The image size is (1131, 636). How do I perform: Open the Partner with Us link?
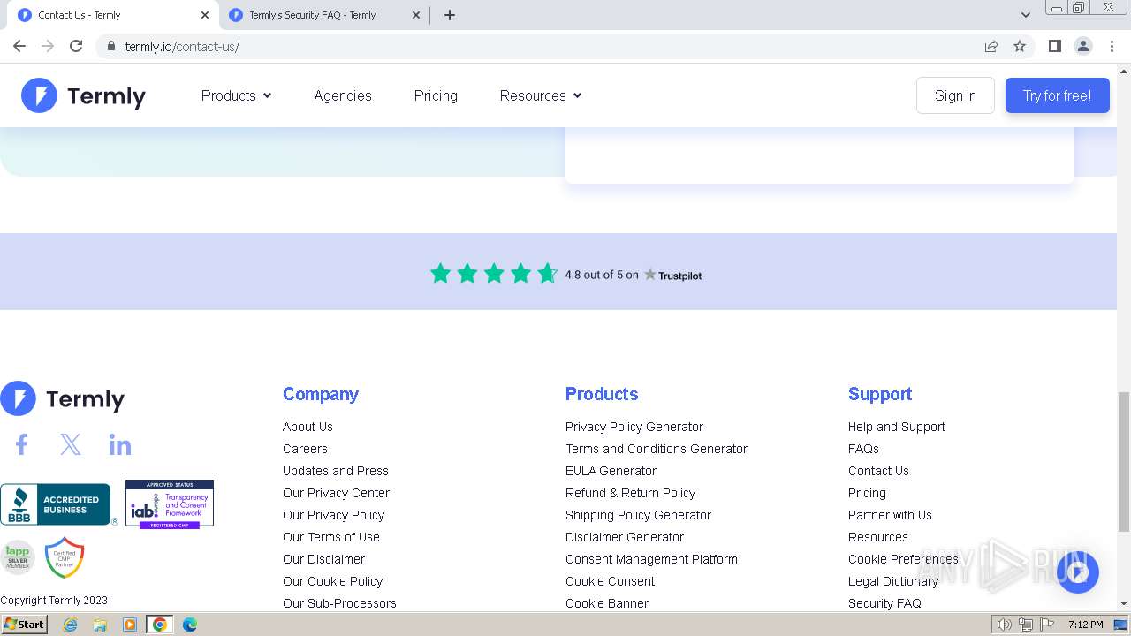tap(890, 515)
